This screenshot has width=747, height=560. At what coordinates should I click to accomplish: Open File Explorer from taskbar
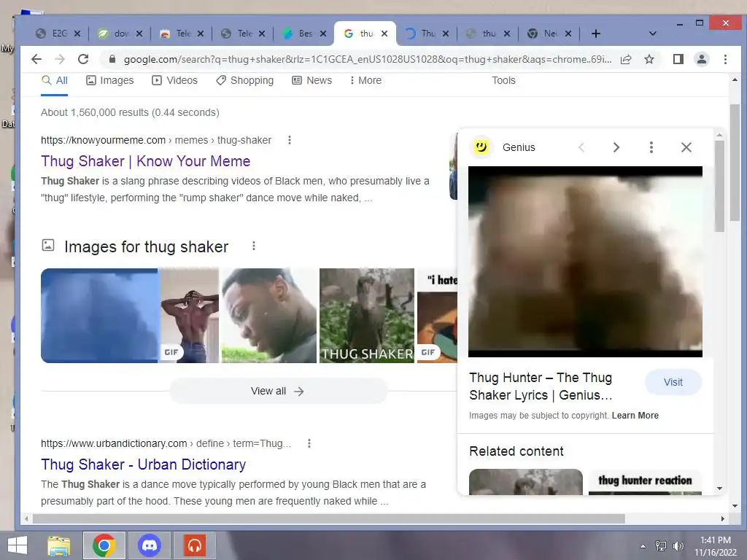click(x=59, y=545)
